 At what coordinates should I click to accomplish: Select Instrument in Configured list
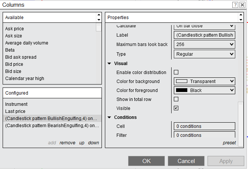click(52, 104)
